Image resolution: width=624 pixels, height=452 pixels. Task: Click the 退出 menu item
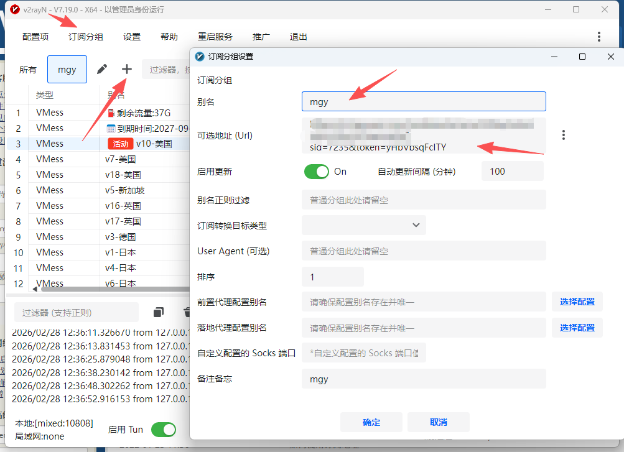[x=298, y=37]
